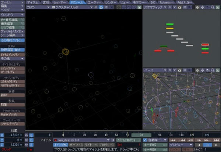Toggle the auto key checkbox
Image resolution: width=221 pixels, height=152 pixels.
click(145, 140)
